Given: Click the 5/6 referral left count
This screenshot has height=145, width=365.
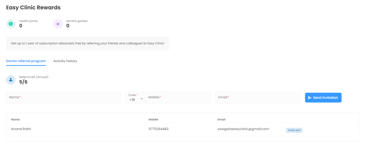Looking at the screenshot, I should (23, 82).
